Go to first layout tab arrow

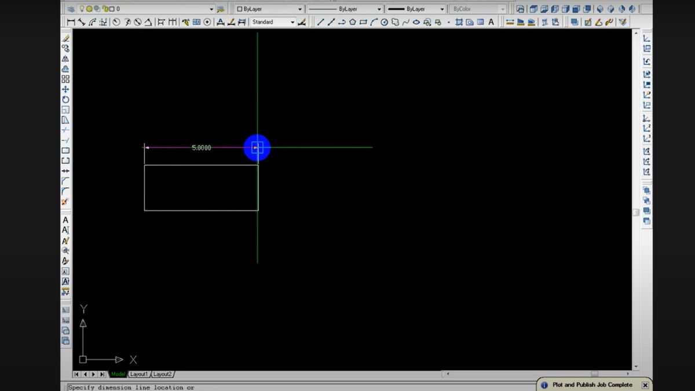pos(77,374)
